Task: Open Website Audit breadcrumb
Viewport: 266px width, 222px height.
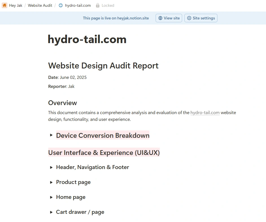Action: pos(40,5)
